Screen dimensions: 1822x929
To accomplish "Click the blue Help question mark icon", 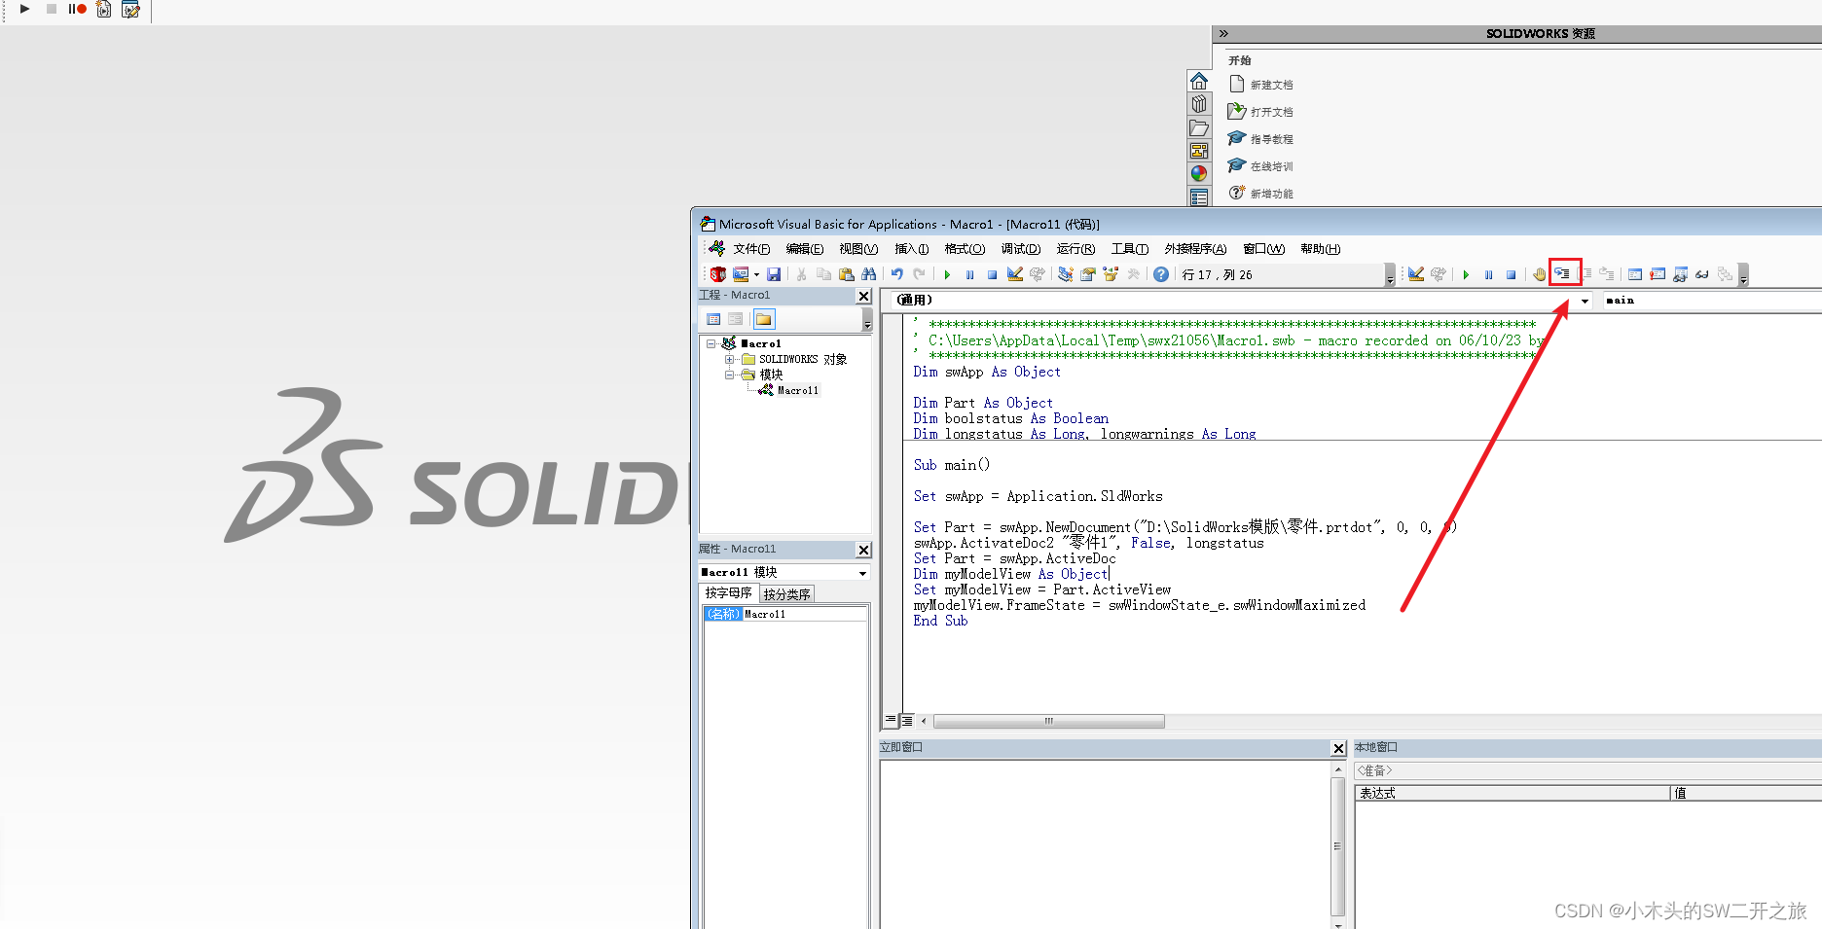I will point(1161,274).
